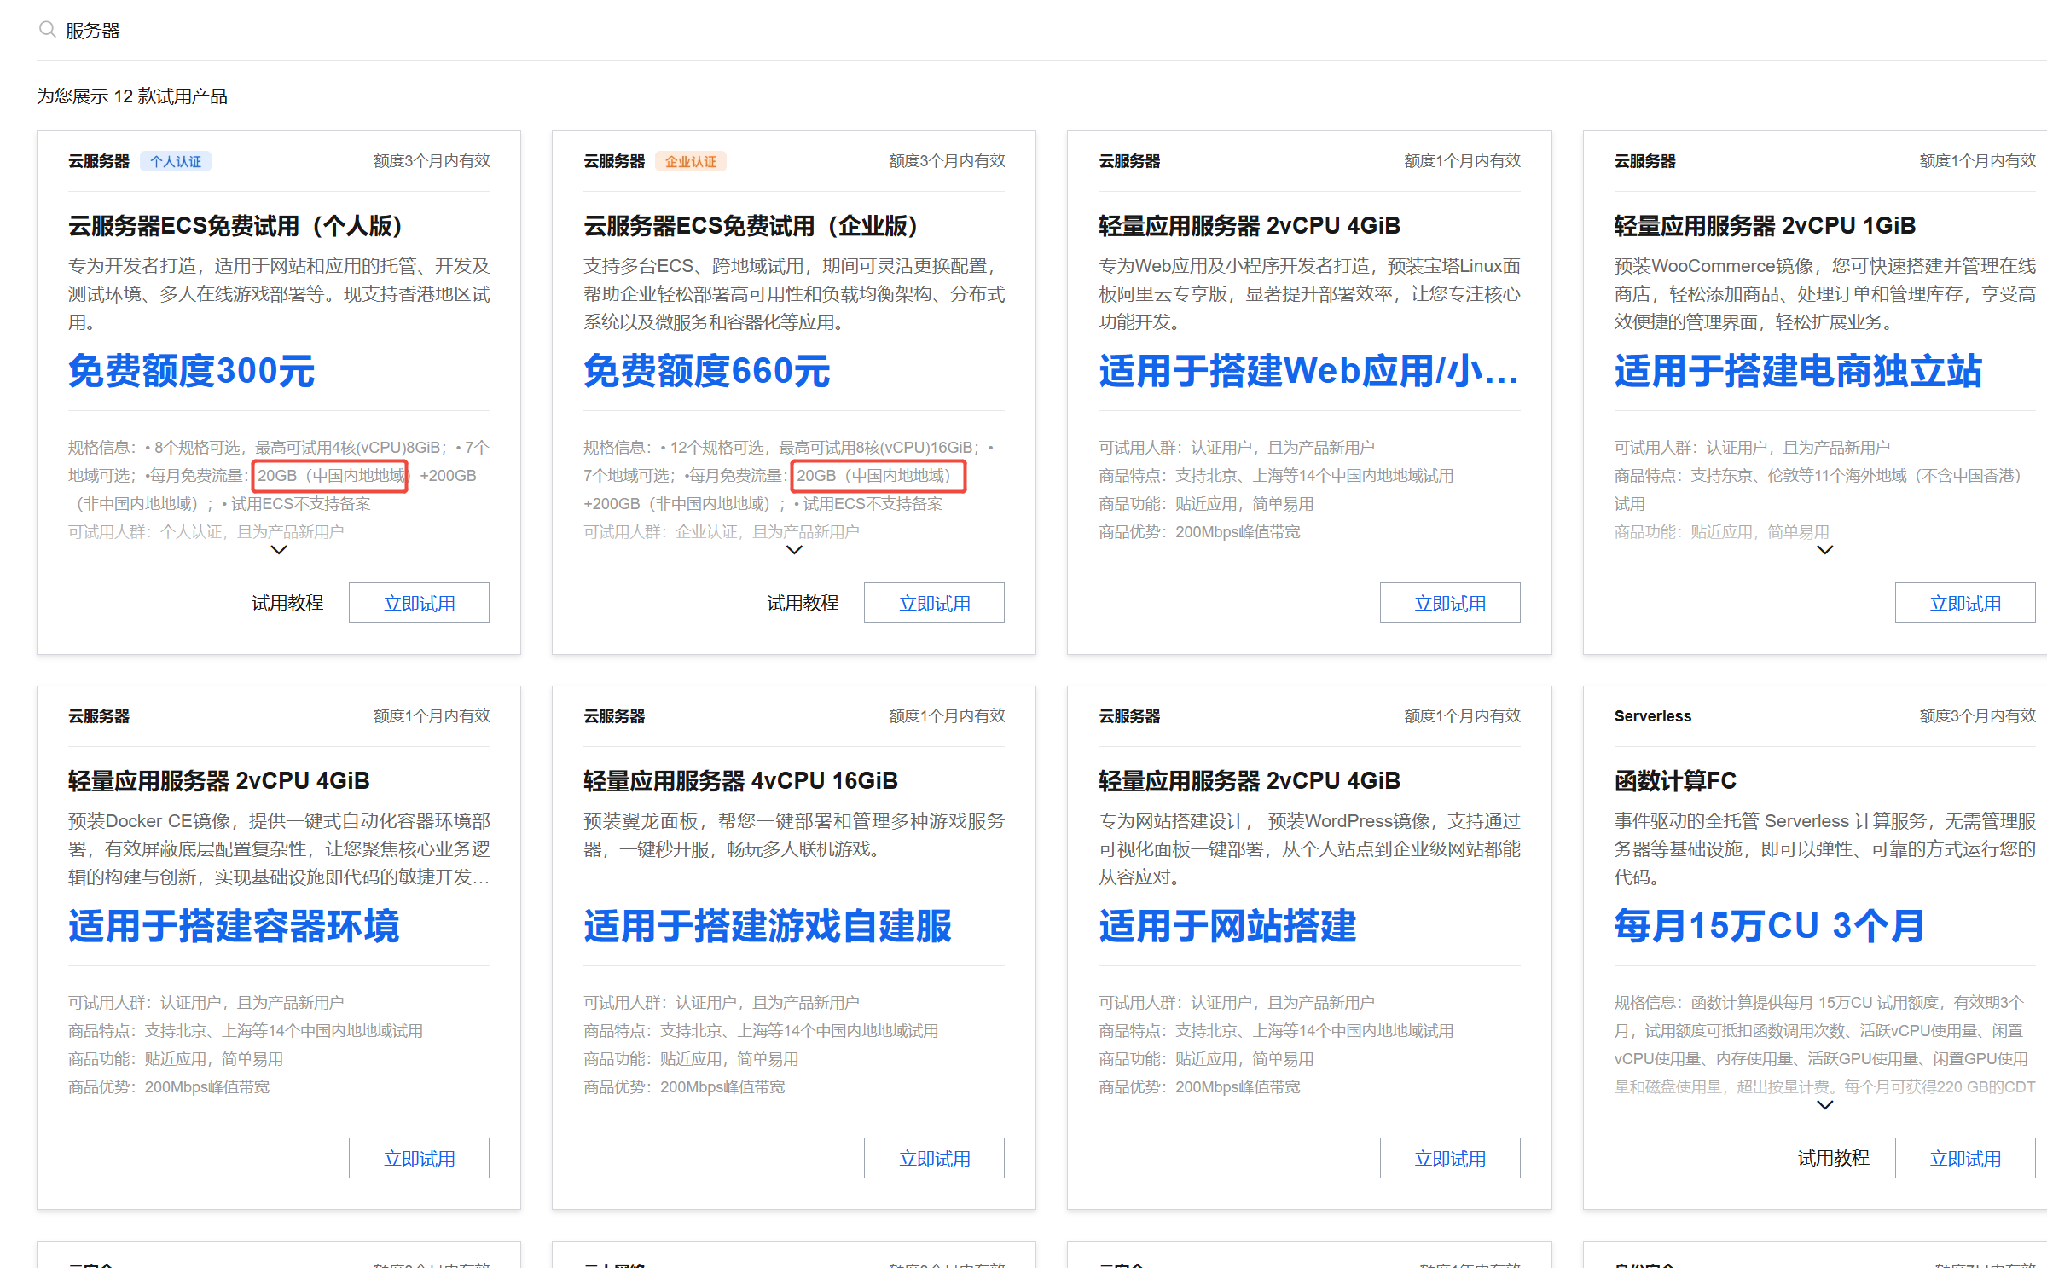Try the 4vCPU 16GiB game server
The height and width of the screenshot is (1268, 2047).
coord(934,1159)
